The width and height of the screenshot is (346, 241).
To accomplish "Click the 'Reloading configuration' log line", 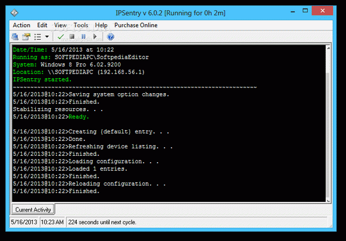I will tap(89, 183).
